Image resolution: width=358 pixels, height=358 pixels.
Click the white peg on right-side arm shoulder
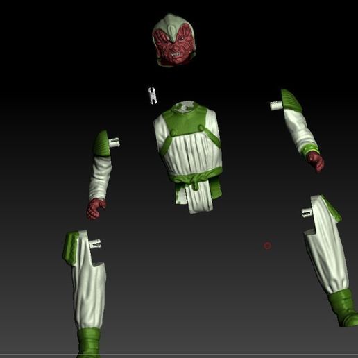pos(276,105)
